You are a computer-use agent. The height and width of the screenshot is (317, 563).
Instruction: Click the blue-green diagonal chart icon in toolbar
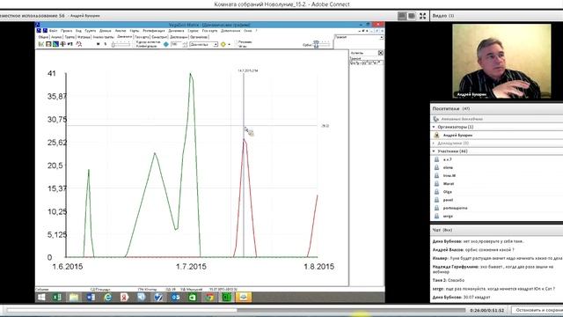click(x=55, y=44)
